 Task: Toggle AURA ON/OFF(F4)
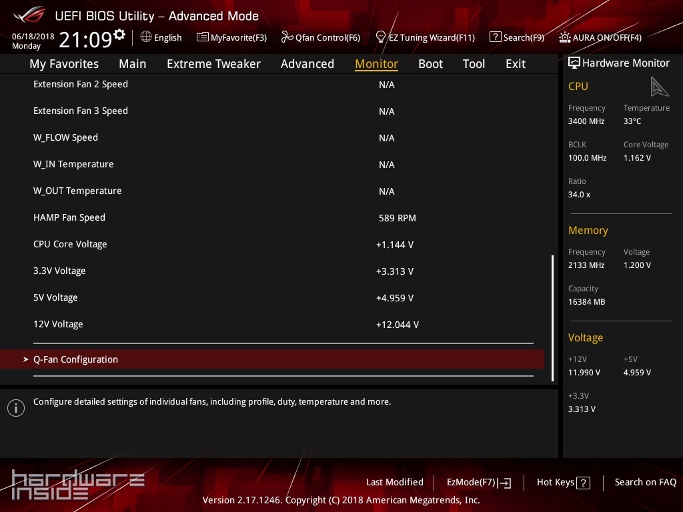coord(607,37)
